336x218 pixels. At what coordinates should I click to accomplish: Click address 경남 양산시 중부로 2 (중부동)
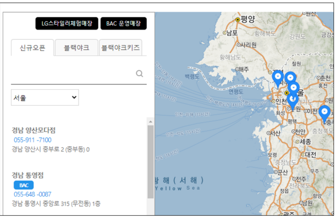click(x=50, y=149)
